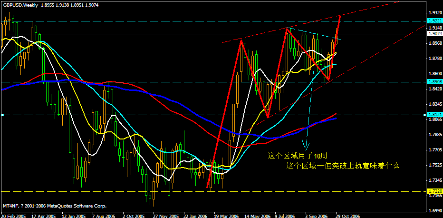Click the 20 Feb 2005 date label
Viewport: 443px width, 218px height.
point(14,216)
